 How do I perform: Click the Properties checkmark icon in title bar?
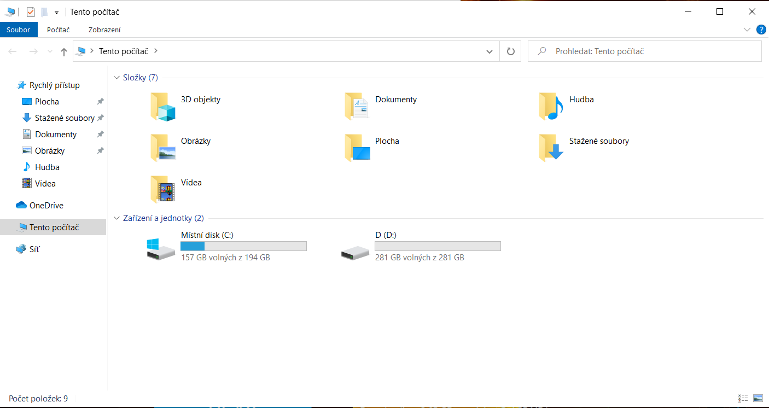point(31,12)
